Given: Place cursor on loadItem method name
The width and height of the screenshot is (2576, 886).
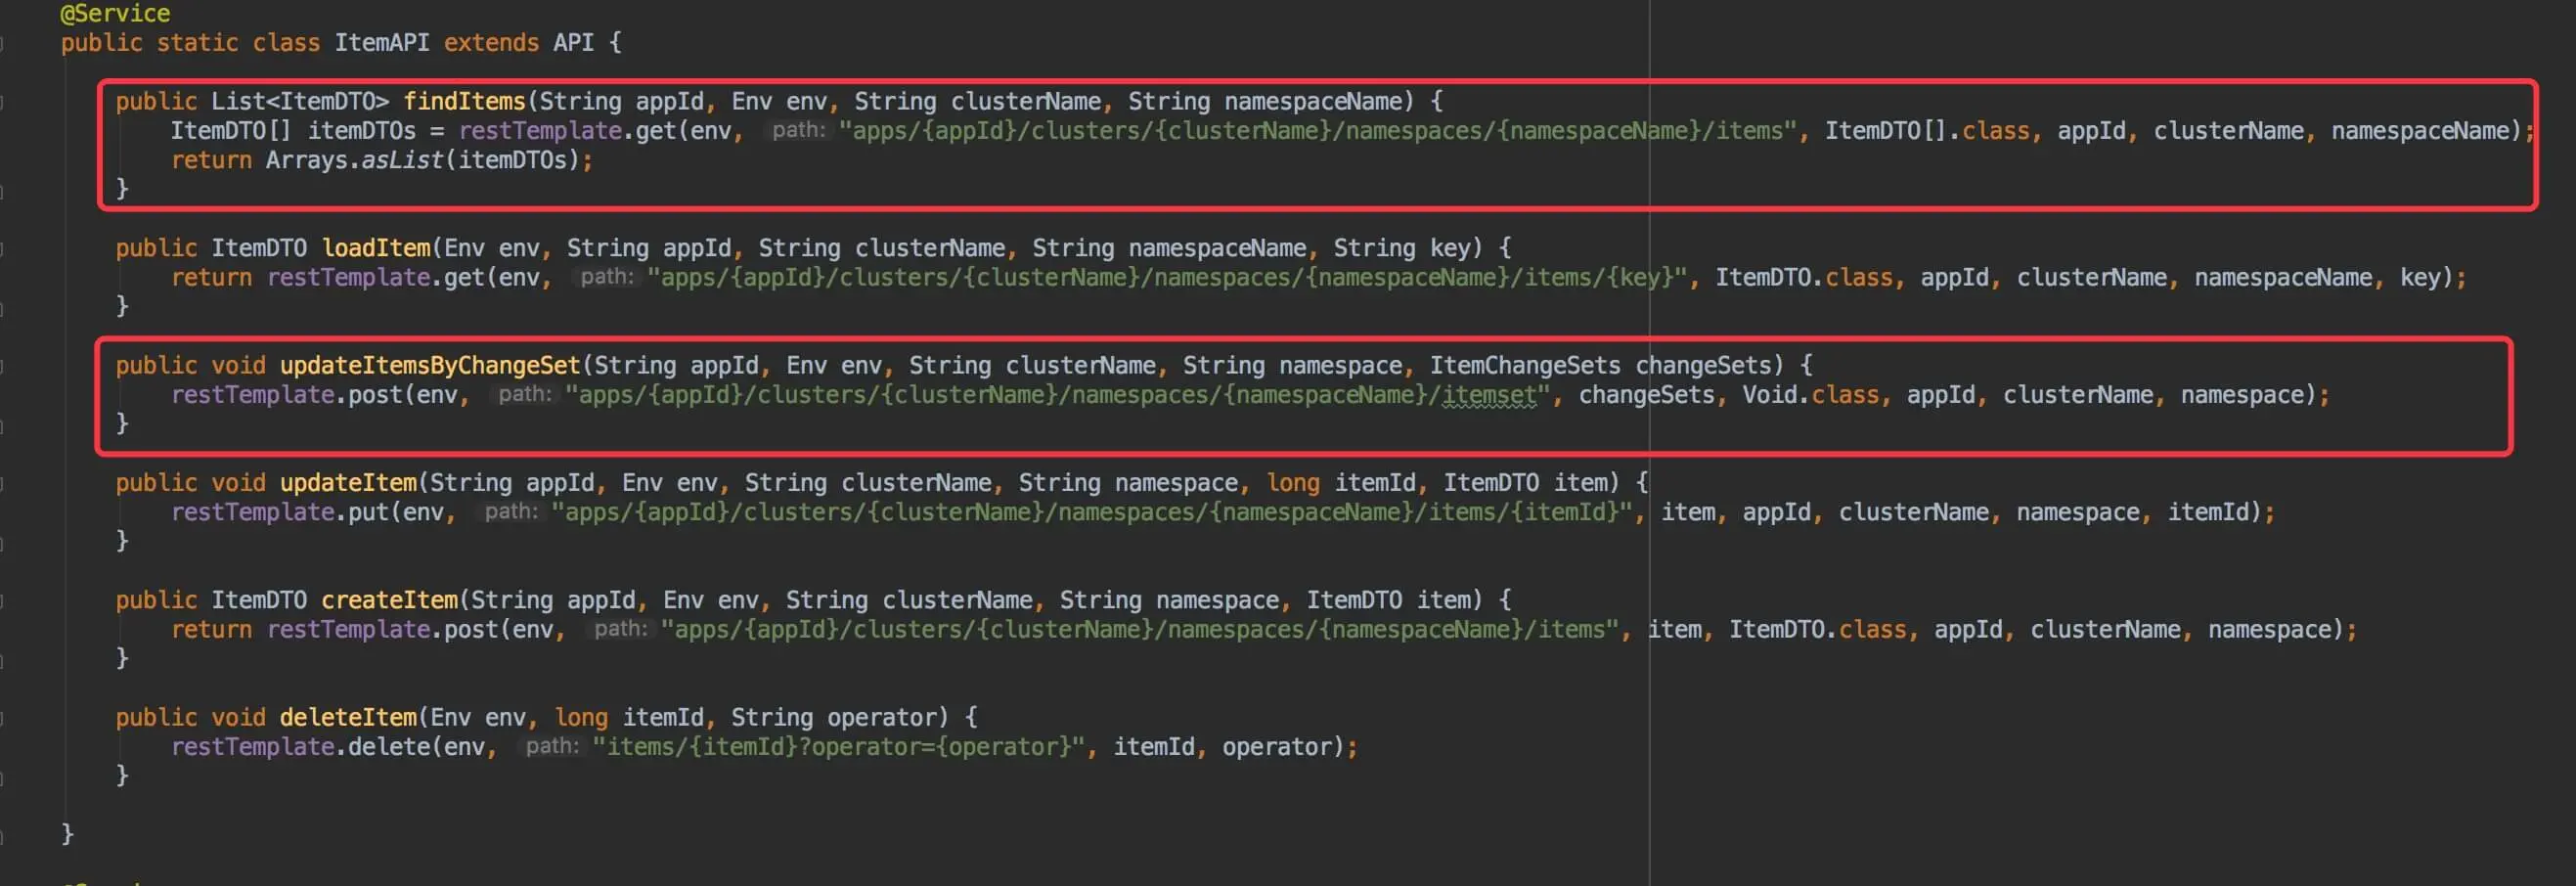Looking at the screenshot, I should [376, 248].
